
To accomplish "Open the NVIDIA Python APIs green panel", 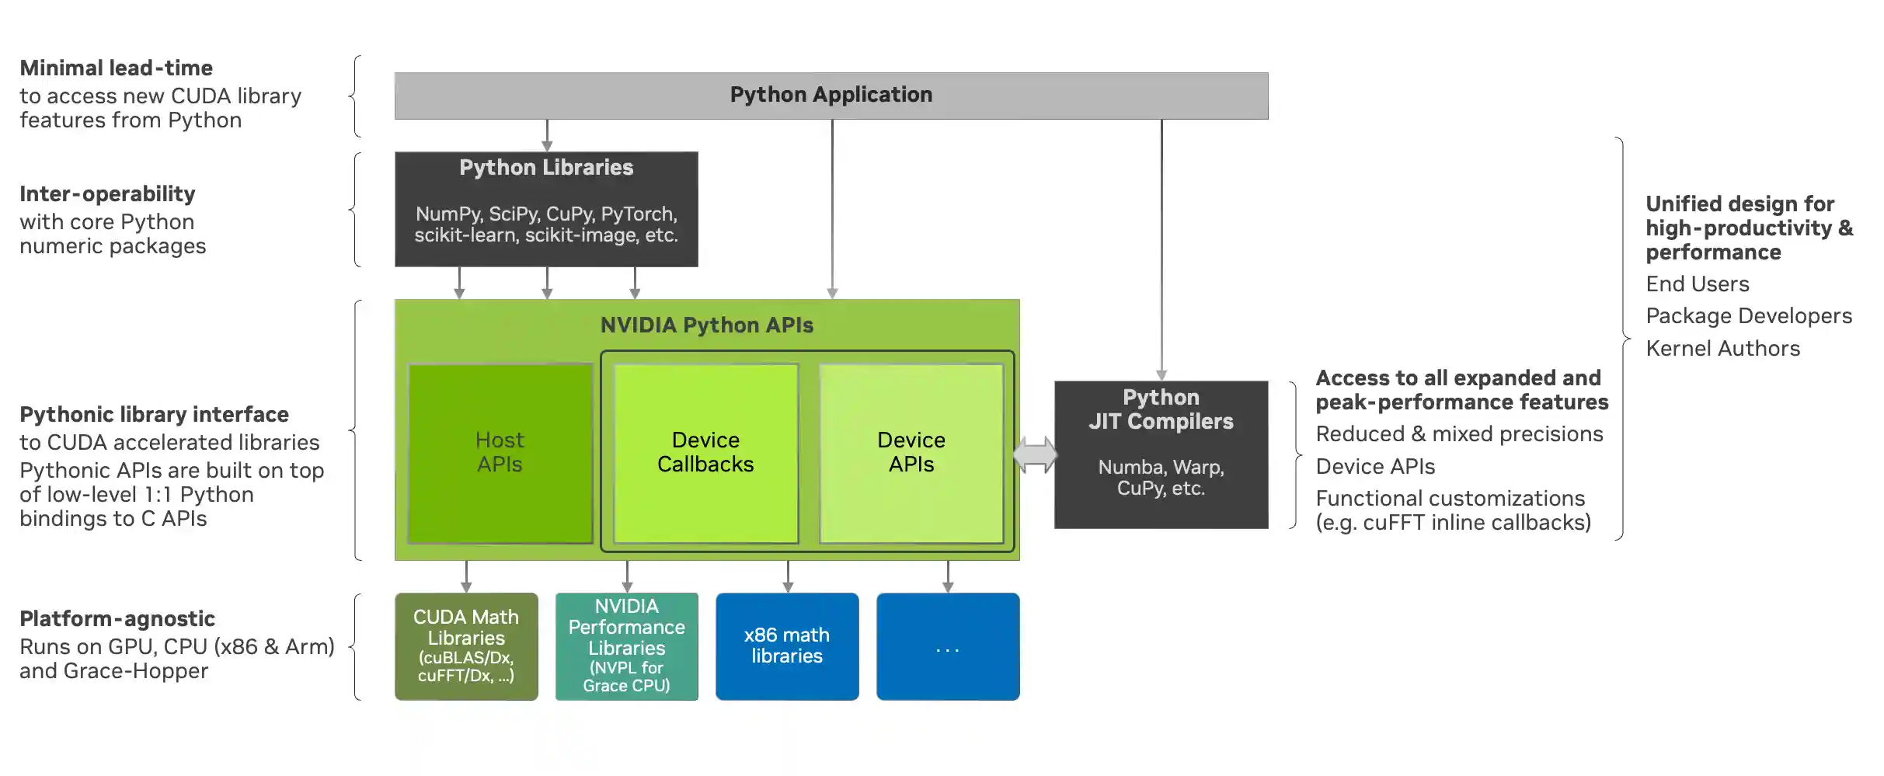I will [x=708, y=325].
